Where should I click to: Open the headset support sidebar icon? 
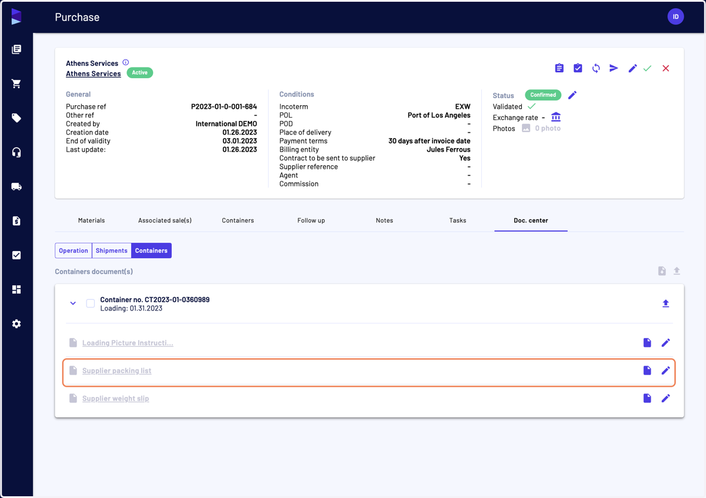click(x=16, y=152)
